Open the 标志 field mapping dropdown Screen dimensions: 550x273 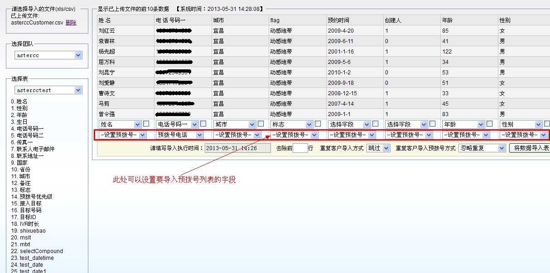pos(292,124)
